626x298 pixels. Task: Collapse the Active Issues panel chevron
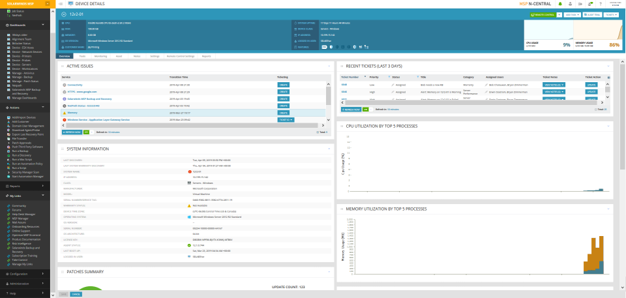point(329,66)
